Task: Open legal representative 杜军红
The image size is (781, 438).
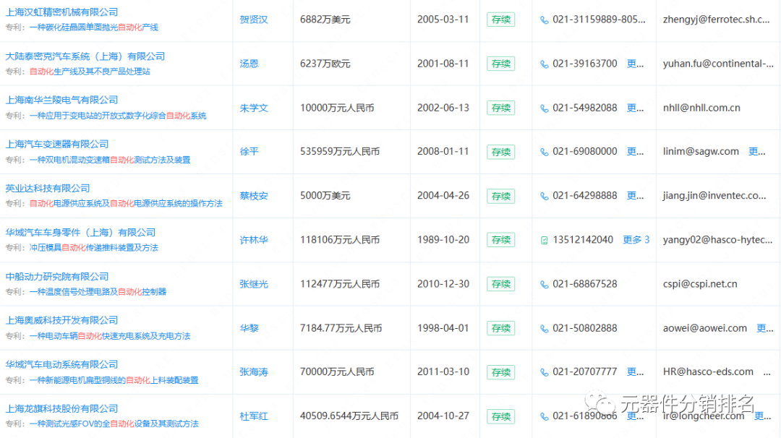Action: tap(254, 416)
